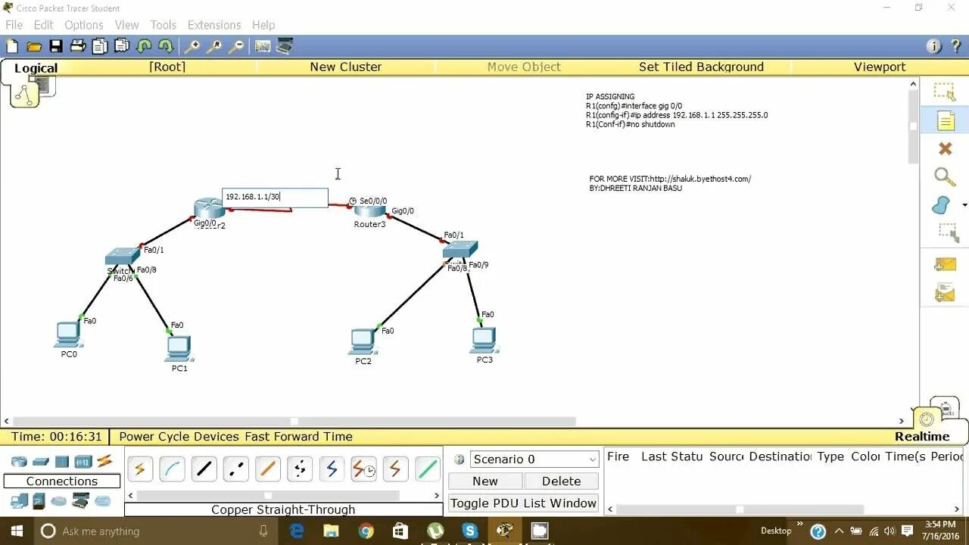Pick the Resize Shape tool
The width and height of the screenshot is (969, 545).
[x=949, y=232]
